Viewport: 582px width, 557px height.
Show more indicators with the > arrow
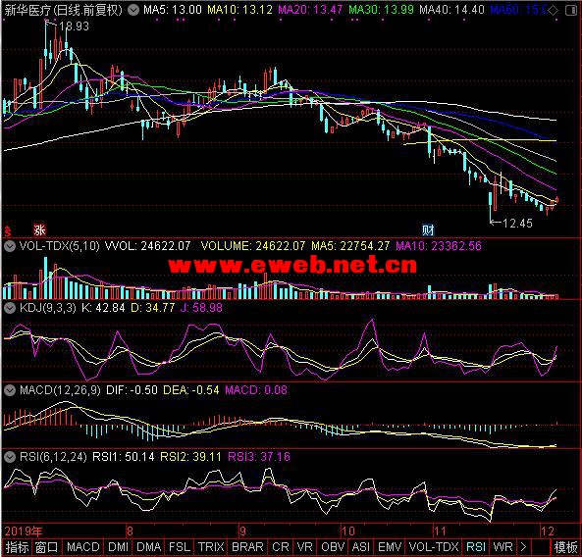click(523, 547)
